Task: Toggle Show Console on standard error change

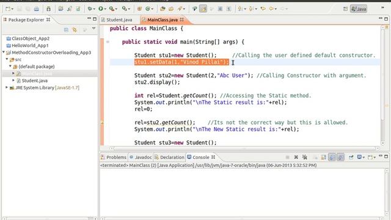Action: click(x=341, y=157)
